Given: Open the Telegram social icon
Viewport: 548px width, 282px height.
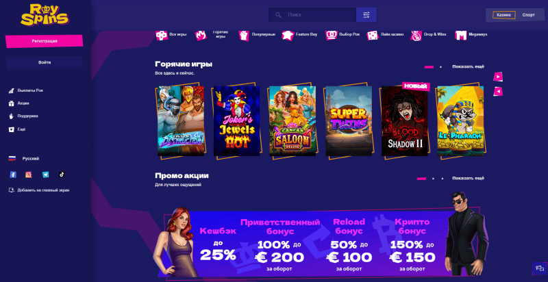Looking at the screenshot, I should pyautogui.click(x=45, y=175).
